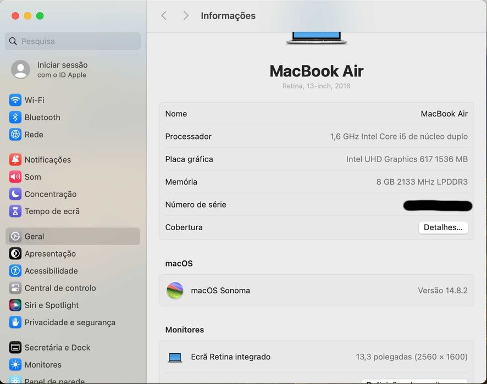Click the Placa gráfica label
487x384 pixels.
tap(189, 159)
